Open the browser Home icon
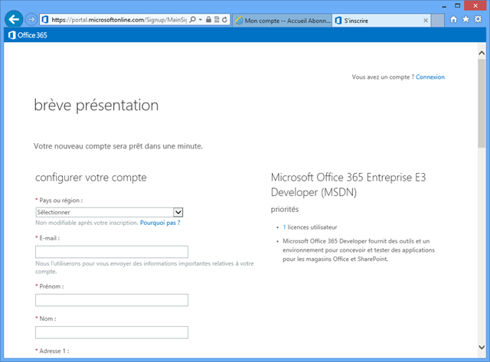This screenshot has height=362, width=490. [453, 19]
